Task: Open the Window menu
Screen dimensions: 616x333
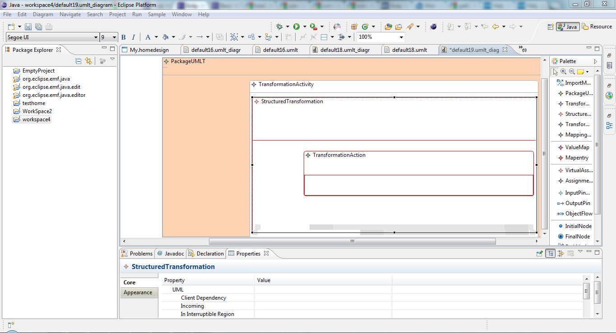Action: coord(182,14)
